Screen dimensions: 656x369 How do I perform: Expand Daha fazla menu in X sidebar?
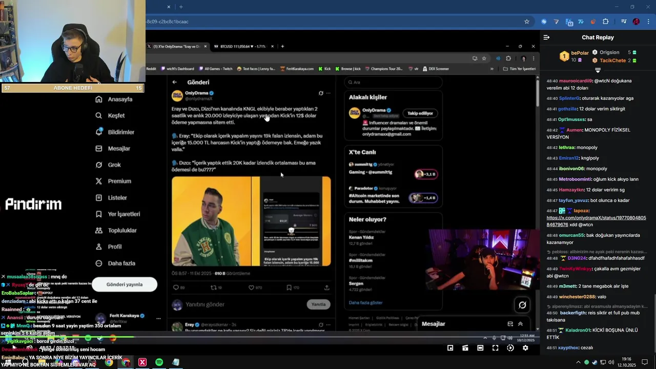pos(115,263)
